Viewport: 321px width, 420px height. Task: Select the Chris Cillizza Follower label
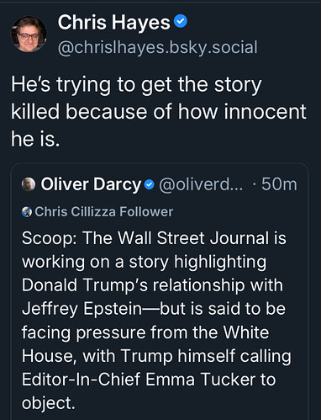[x=104, y=211]
